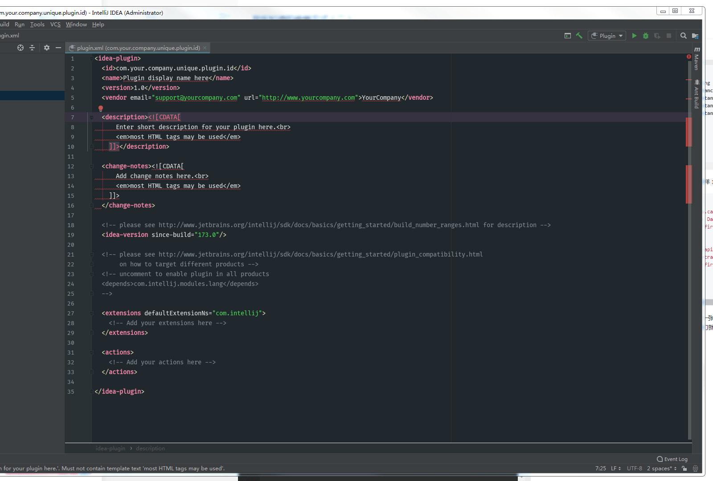Open Search Everywhere magnifier icon
Image resolution: width=713 pixels, height=481 pixels.
pos(684,36)
